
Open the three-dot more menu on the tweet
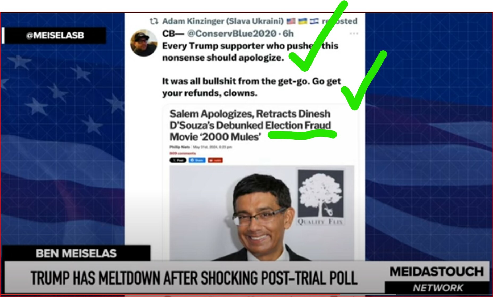click(x=354, y=33)
